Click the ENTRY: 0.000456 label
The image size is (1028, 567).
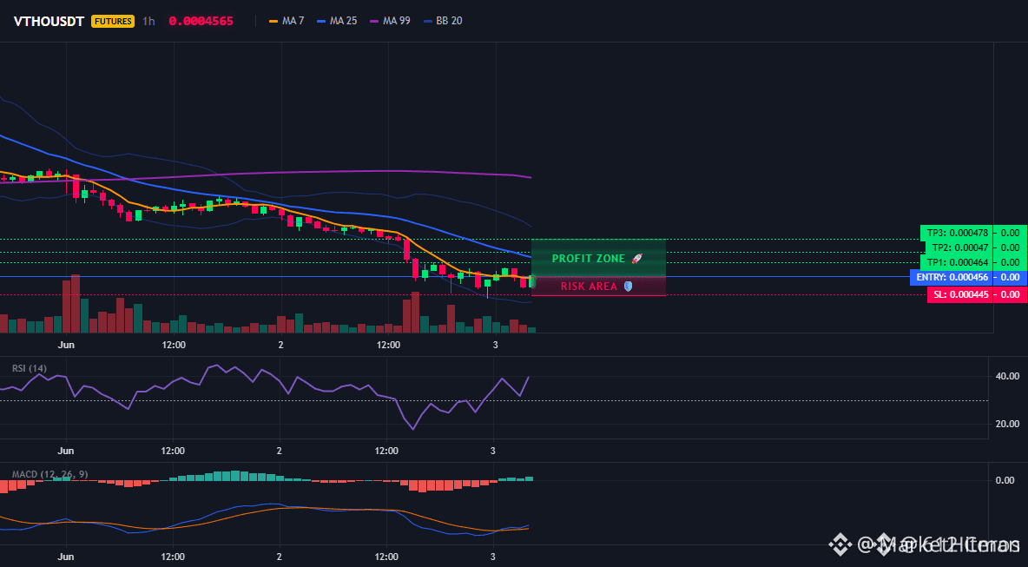[x=952, y=277]
